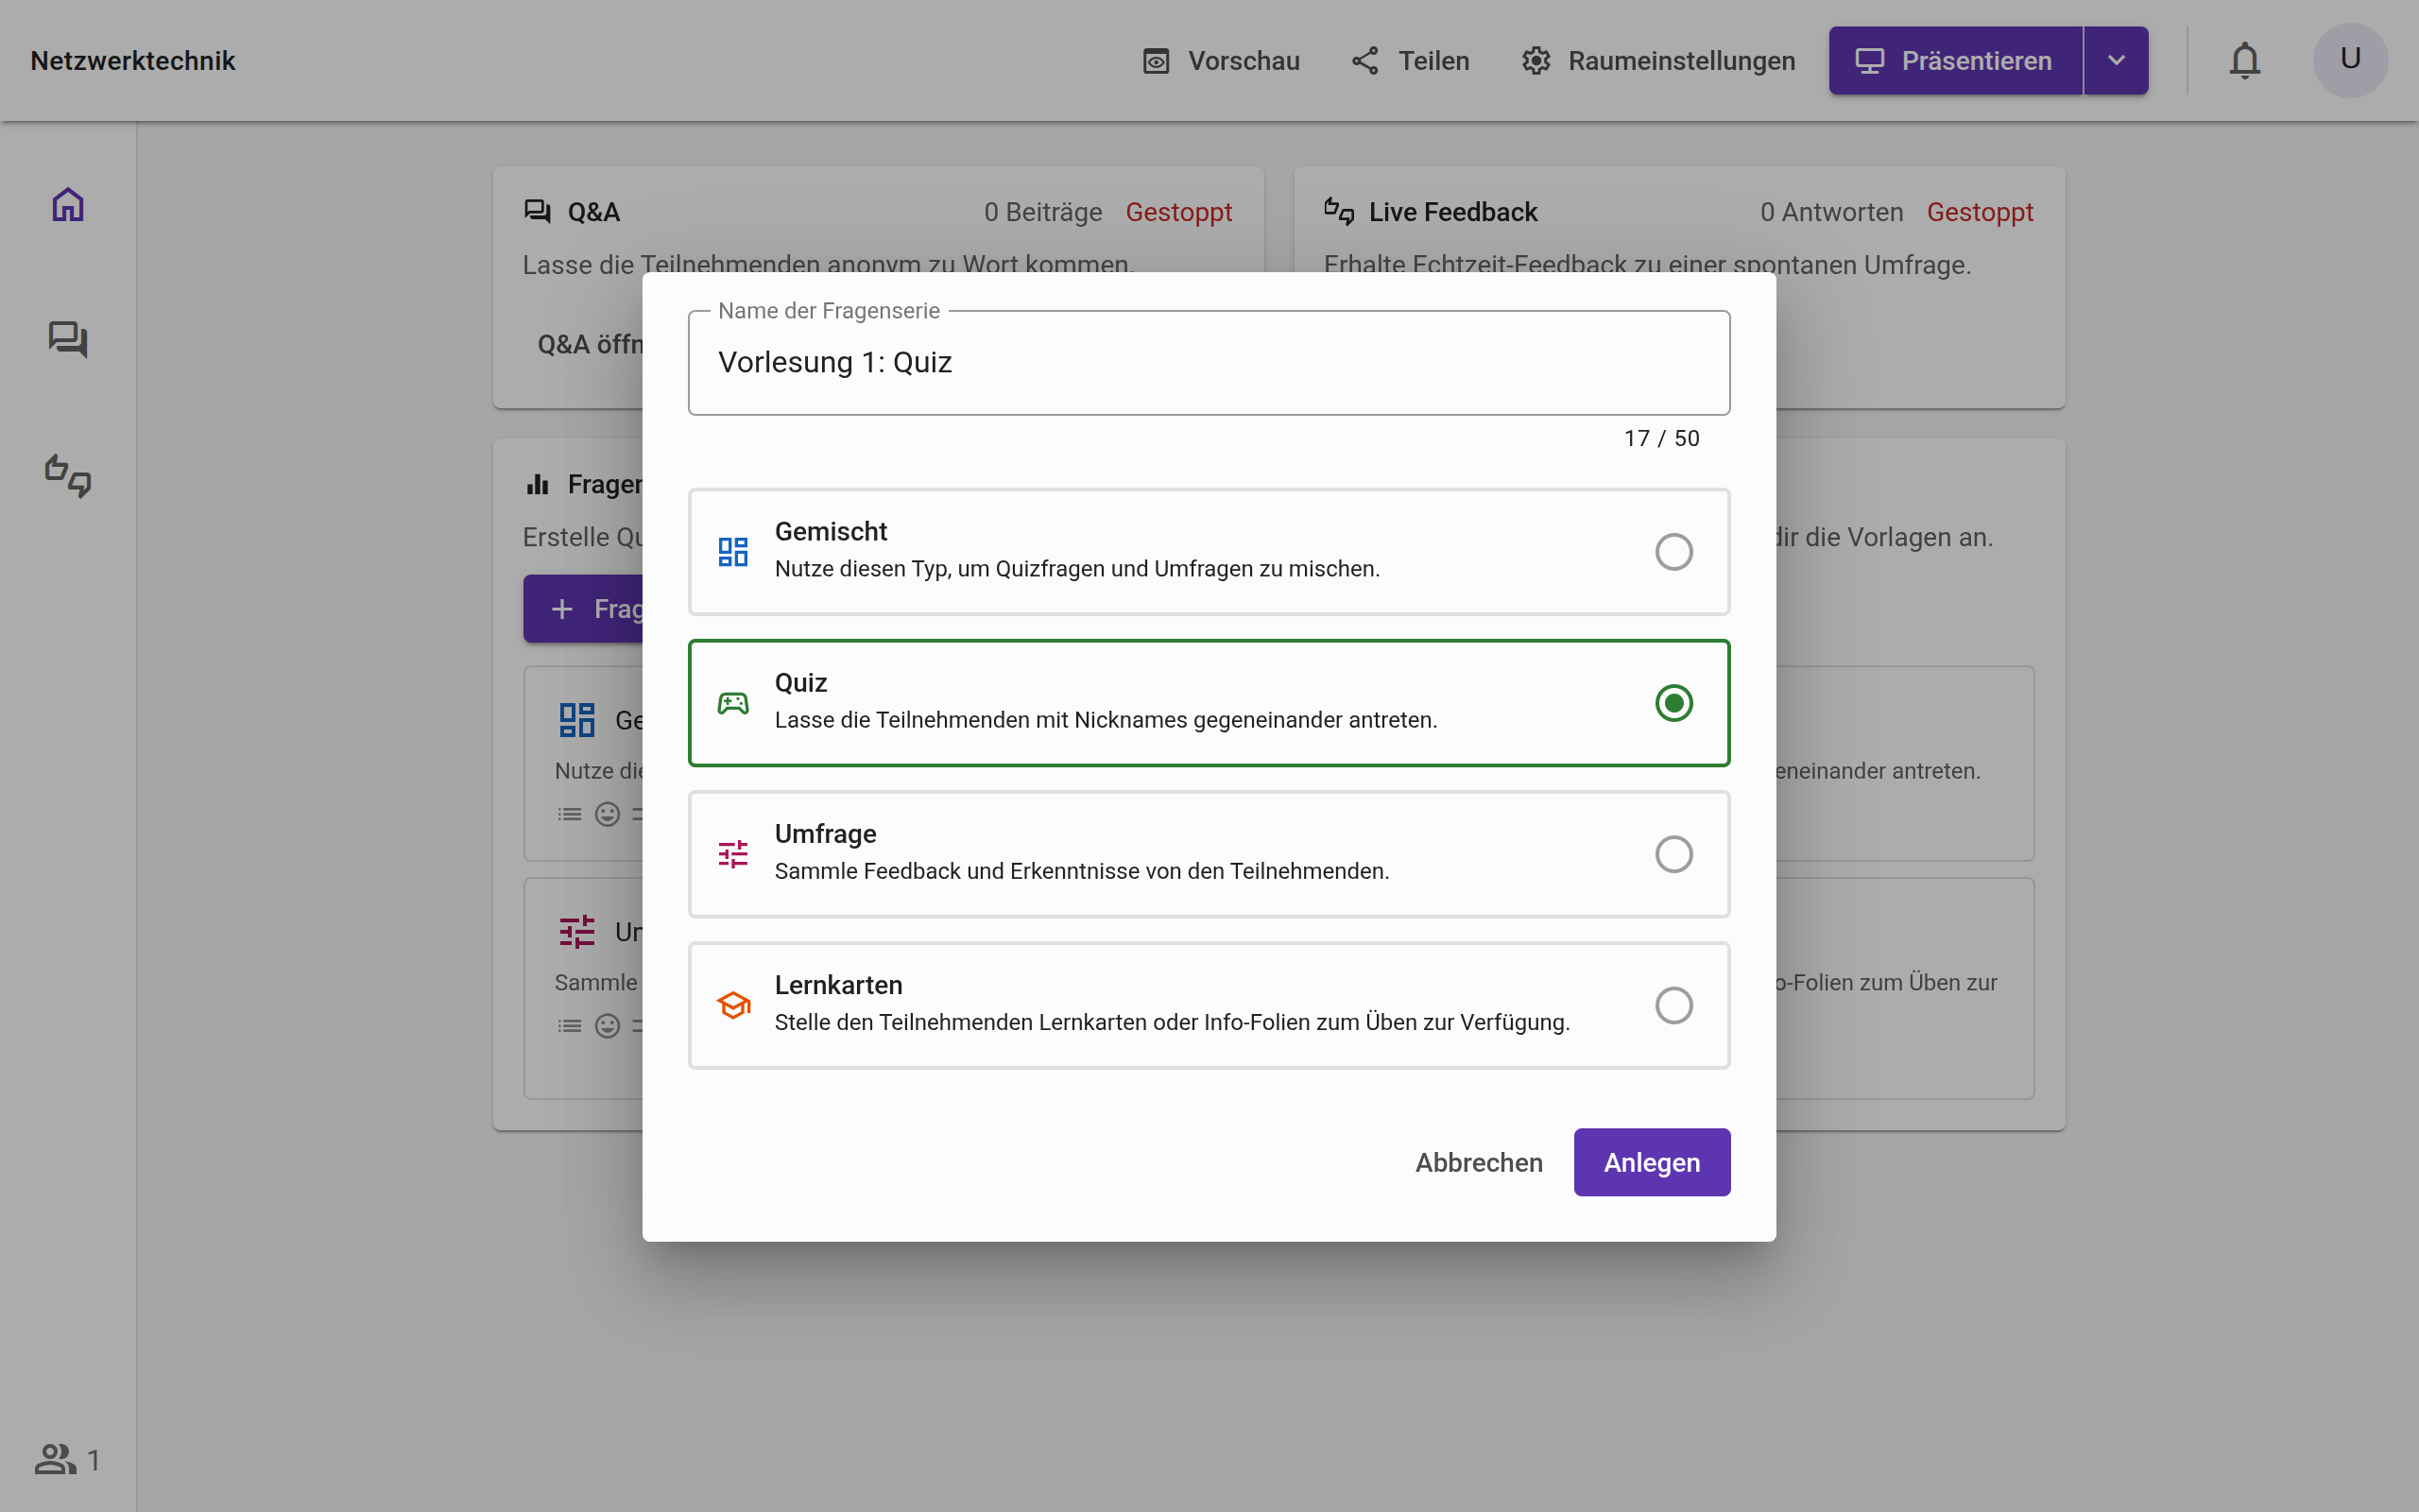Click the home icon in sidebar

[x=68, y=204]
